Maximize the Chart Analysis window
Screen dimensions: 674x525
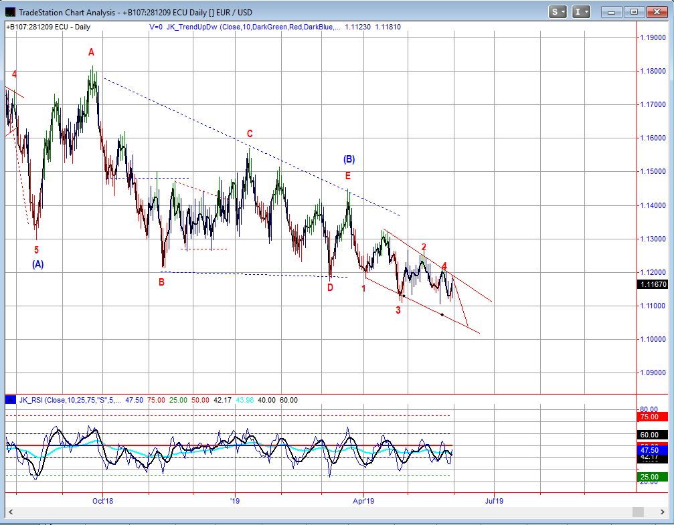click(x=634, y=12)
